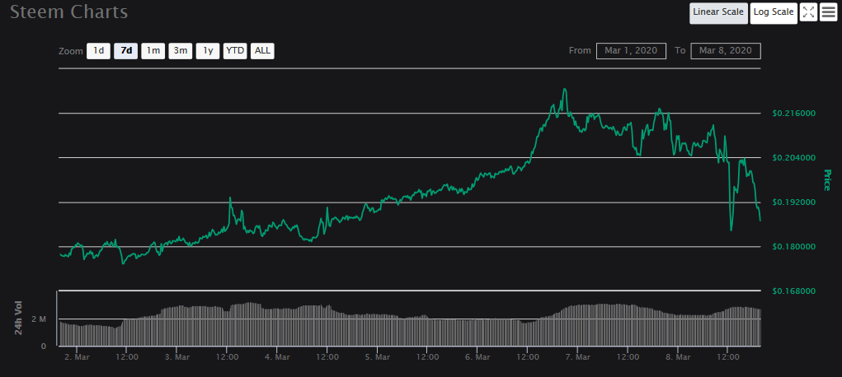842x377 pixels.
Task: Click the 7. Mar date label
Action: (x=576, y=356)
